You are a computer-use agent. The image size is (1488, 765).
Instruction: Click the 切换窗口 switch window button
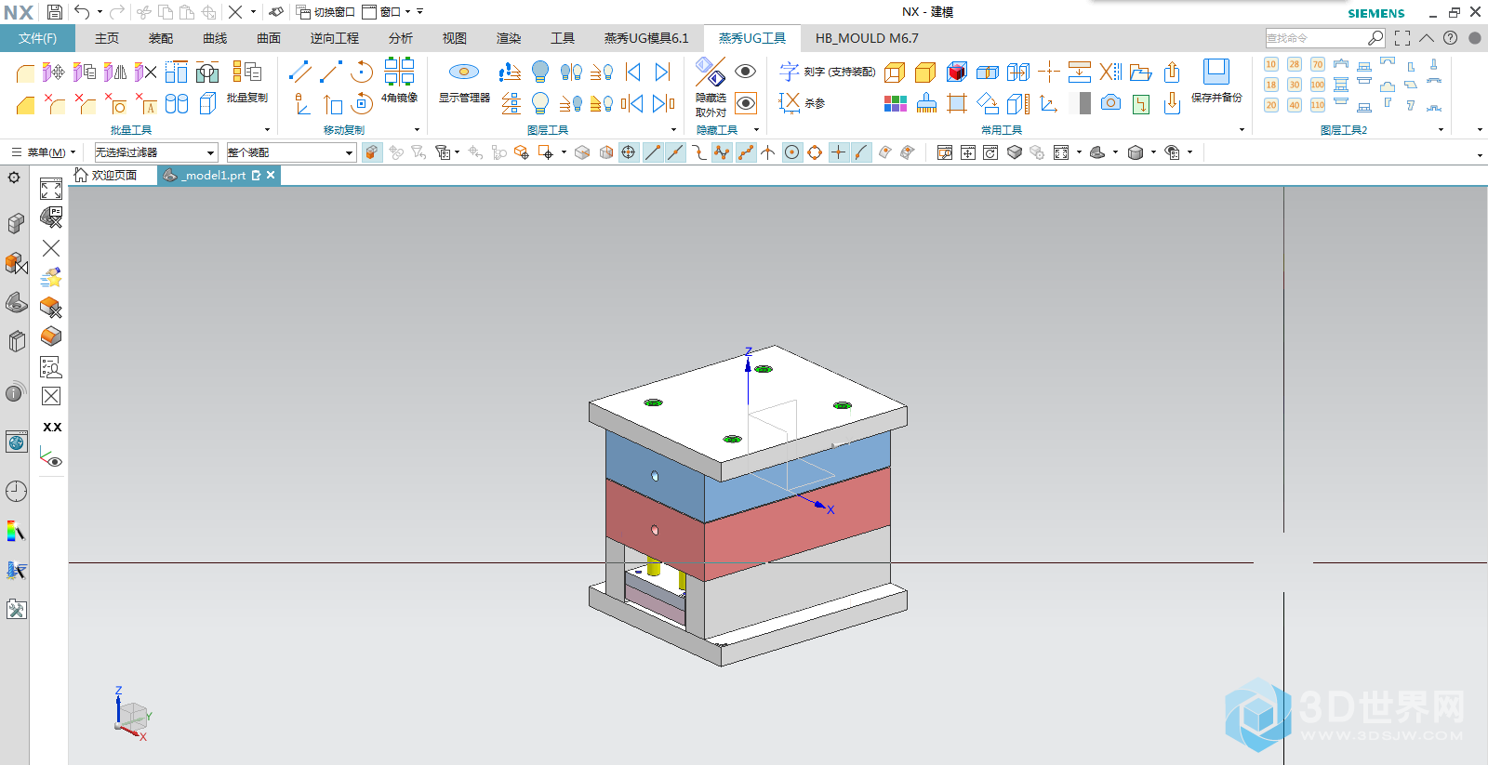[x=325, y=12]
